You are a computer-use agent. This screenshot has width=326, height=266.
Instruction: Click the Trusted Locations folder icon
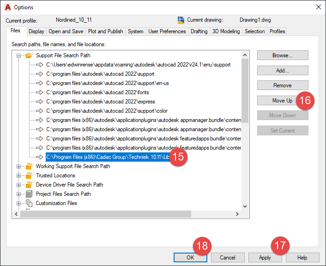point(29,175)
